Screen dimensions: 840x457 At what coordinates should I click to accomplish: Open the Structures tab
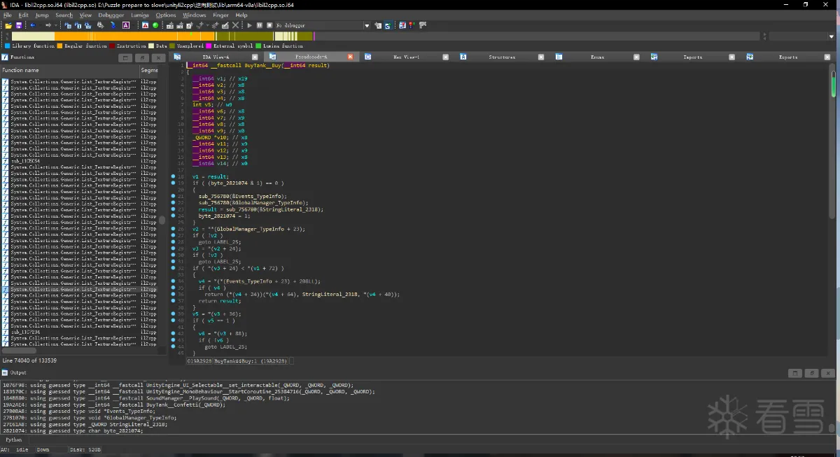502,57
